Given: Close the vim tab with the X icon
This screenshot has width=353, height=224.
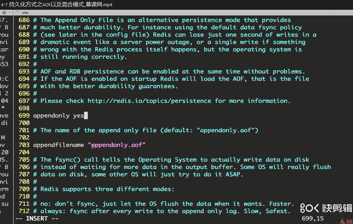Looking at the screenshot, I should (17, 12).
